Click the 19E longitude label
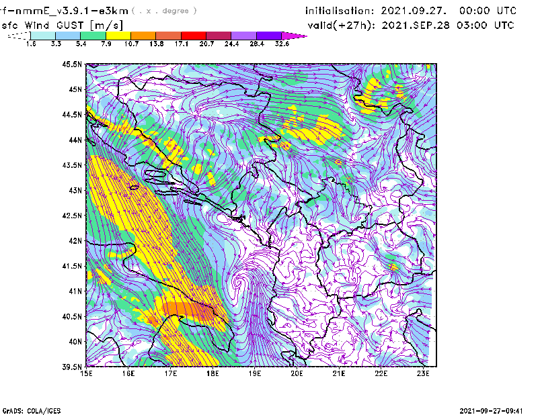The width and height of the screenshot is (538, 415). pos(255,373)
